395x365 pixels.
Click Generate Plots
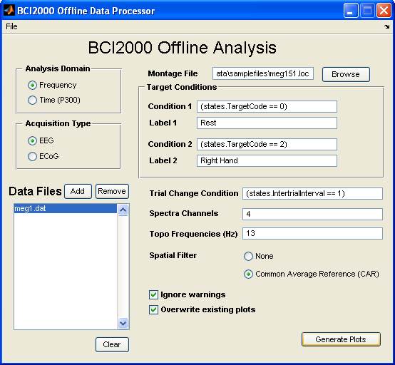341,339
